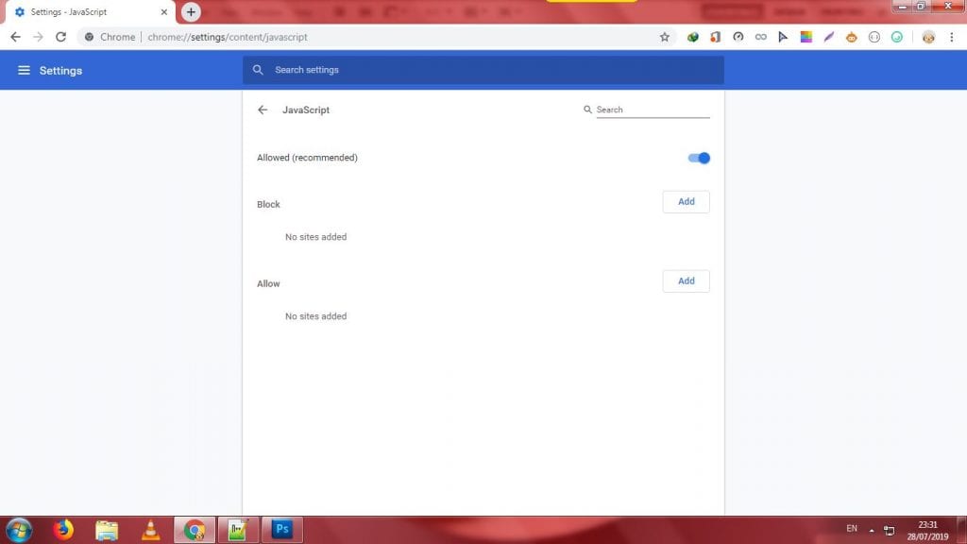Open a new tab with plus button
The width and height of the screenshot is (967, 544).
click(x=191, y=12)
